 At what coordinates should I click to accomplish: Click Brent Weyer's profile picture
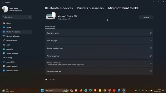5,9
